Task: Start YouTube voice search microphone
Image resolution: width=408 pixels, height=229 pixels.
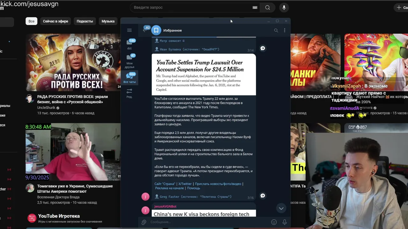Action: (x=284, y=7)
